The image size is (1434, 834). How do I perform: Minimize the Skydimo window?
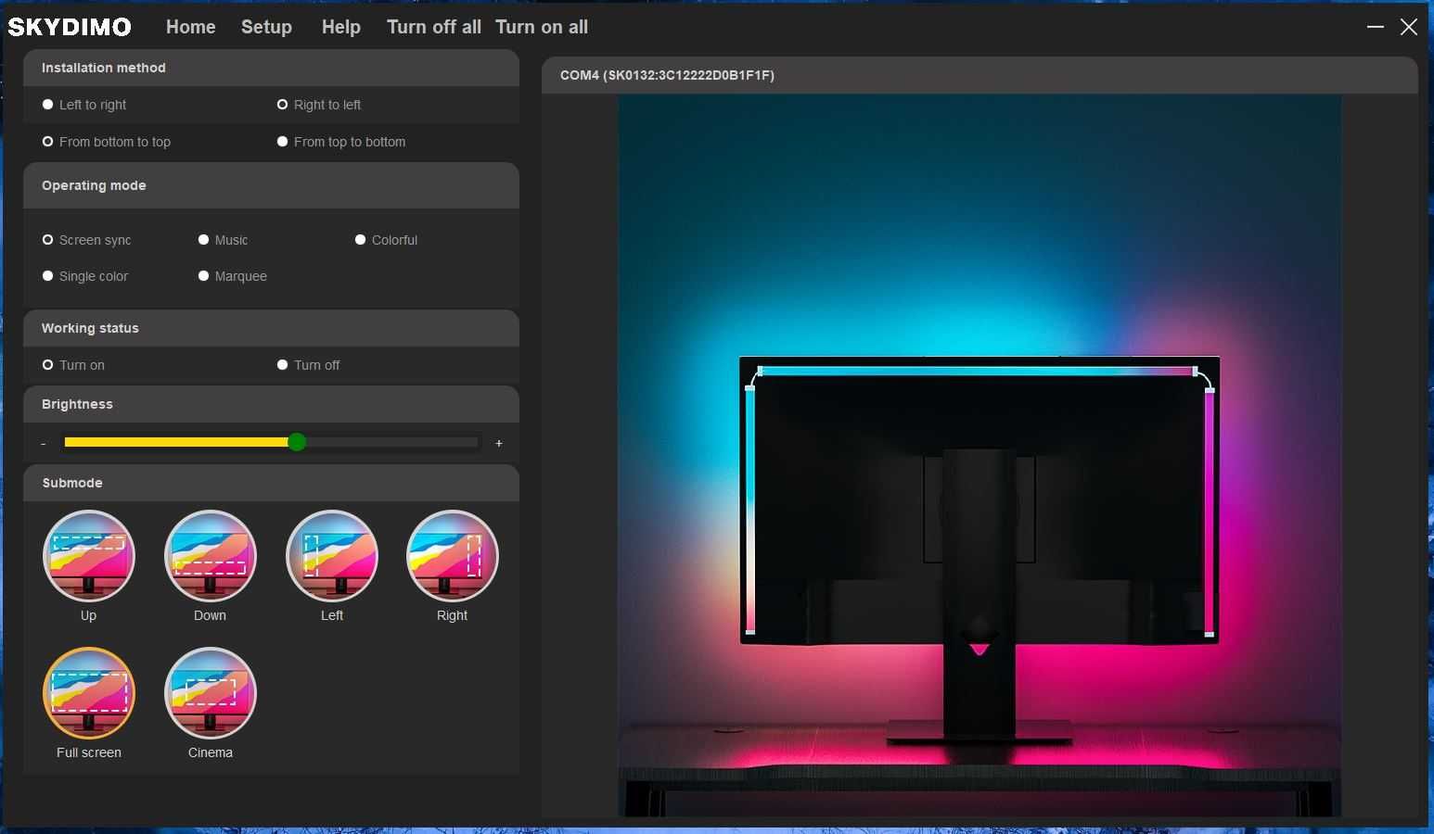1376,27
